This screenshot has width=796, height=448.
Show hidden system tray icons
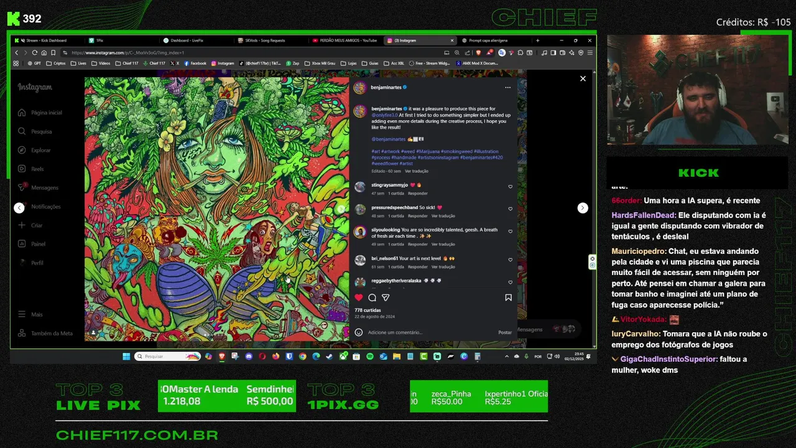(x=507, y=357)
